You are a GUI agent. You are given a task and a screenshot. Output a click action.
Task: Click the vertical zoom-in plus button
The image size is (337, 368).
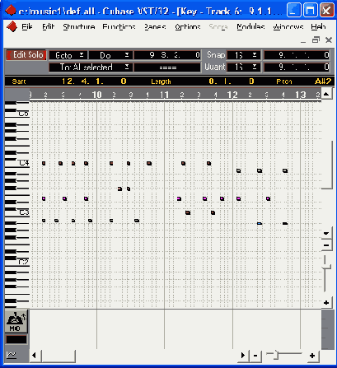pyautogui.click(x=326, y=303)
